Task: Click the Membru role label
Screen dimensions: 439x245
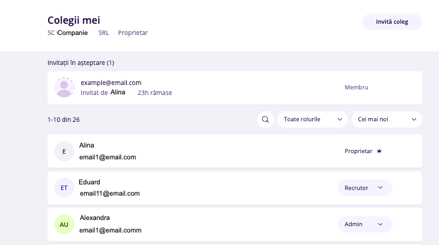Action: tap(357, 87)
